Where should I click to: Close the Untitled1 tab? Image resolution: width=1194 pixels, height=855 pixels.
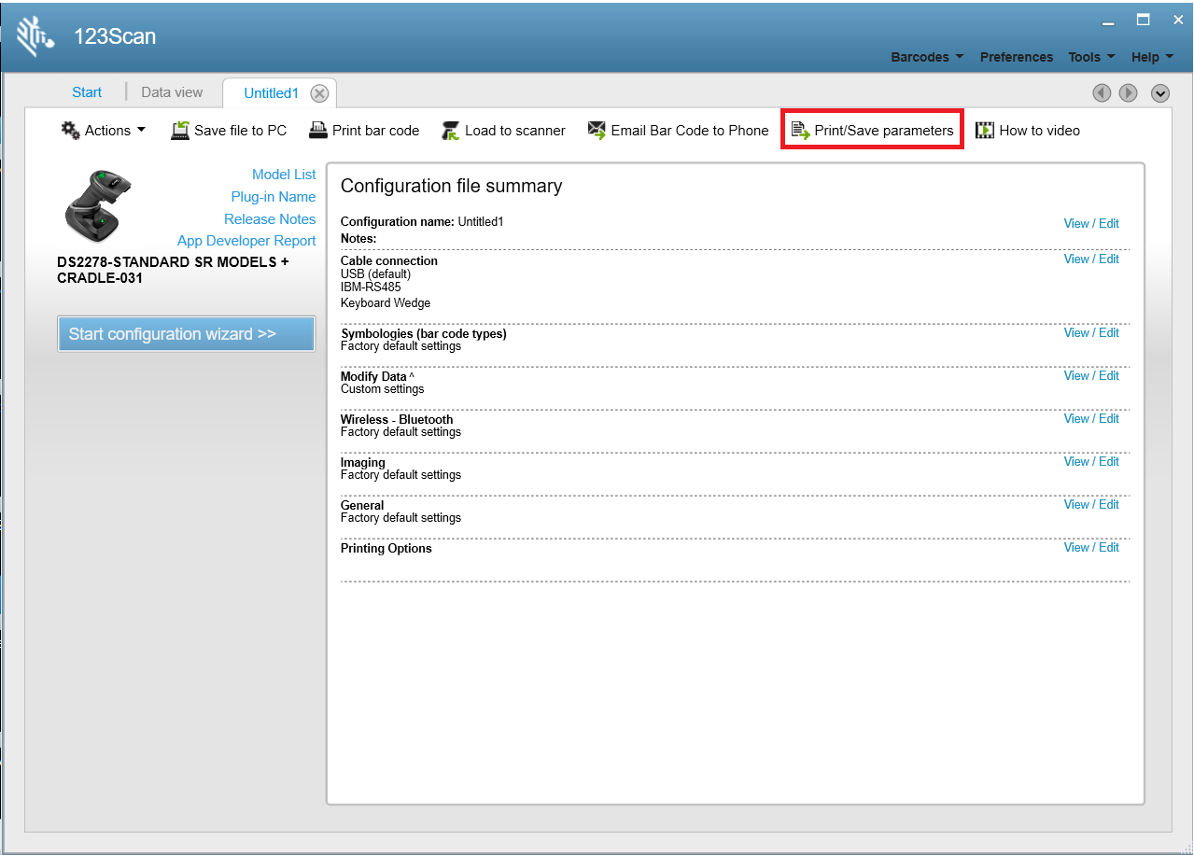[x=319, y=92]
